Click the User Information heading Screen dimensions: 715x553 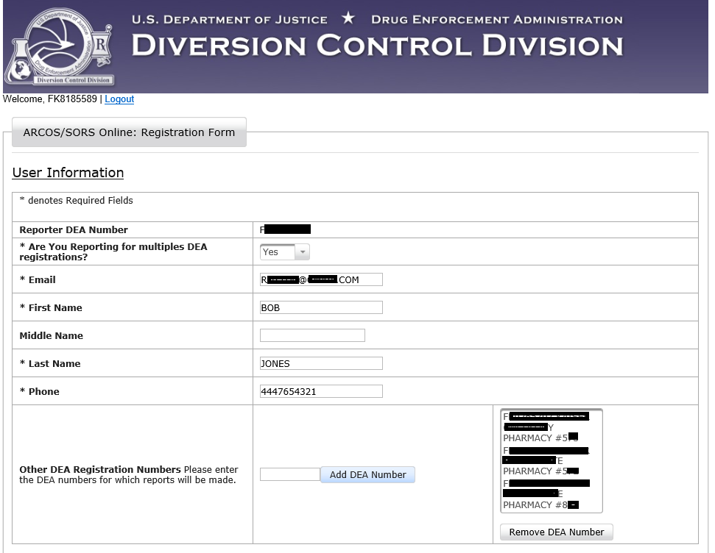coord(68,173)
